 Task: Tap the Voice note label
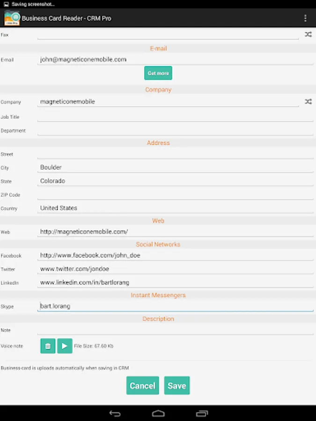(12, 346)
